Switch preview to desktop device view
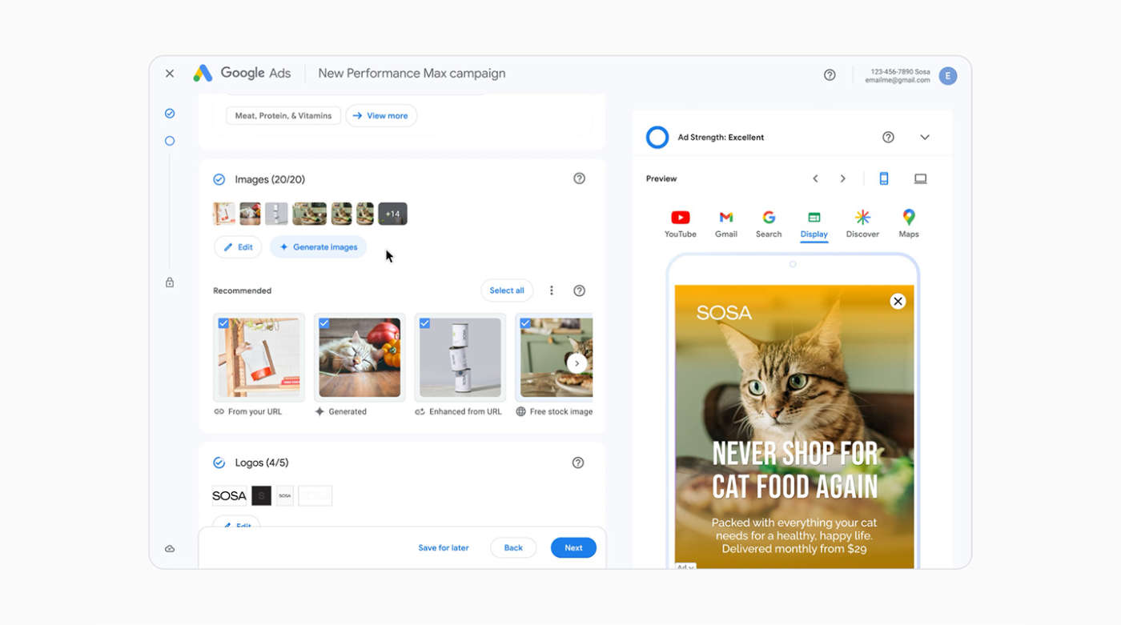Image resolution: width=1121 pixels, height=625 pixels. click(921, 178)
